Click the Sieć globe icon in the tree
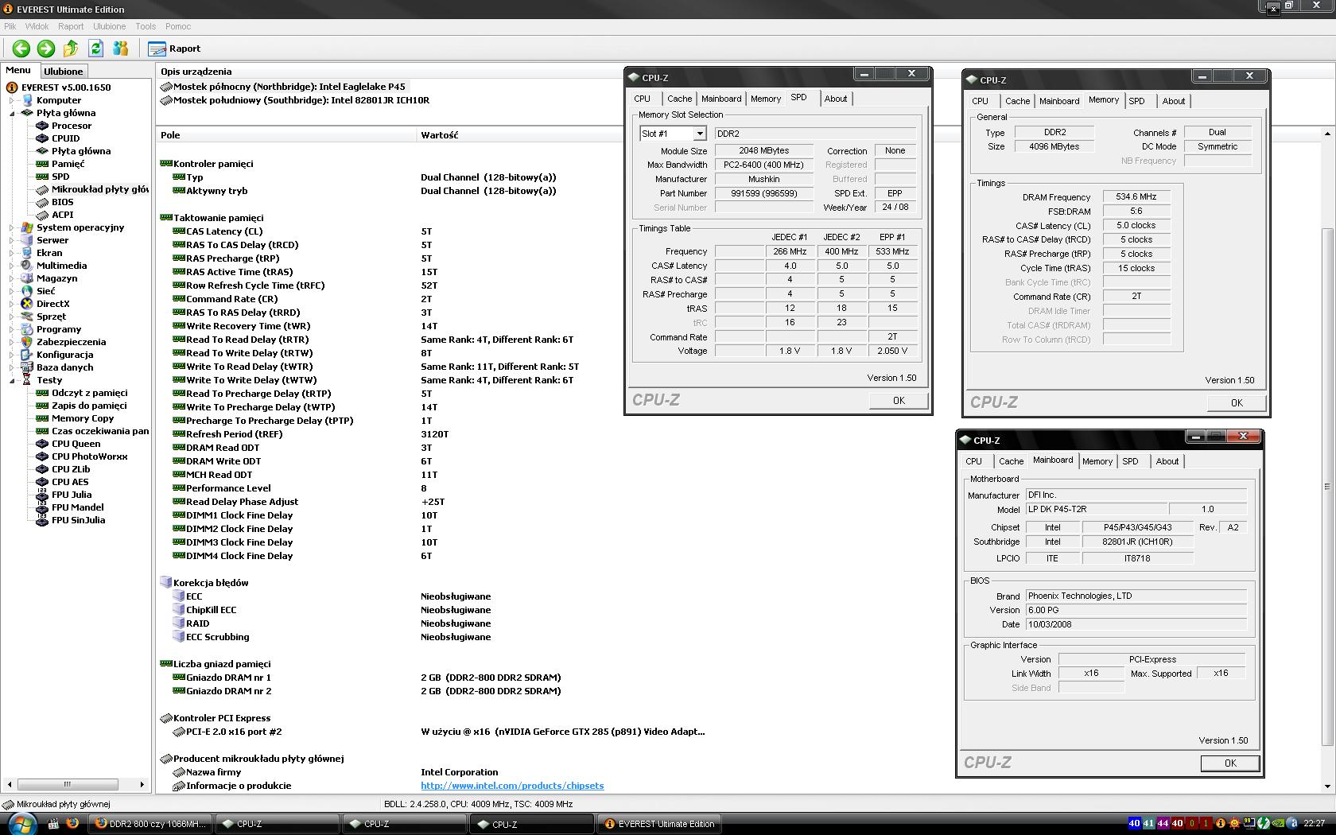This screenshot has width=1336, height=835. click(27, 291)
